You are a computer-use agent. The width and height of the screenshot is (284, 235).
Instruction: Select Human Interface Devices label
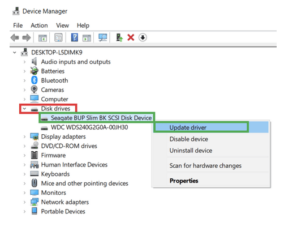point(74,165)
